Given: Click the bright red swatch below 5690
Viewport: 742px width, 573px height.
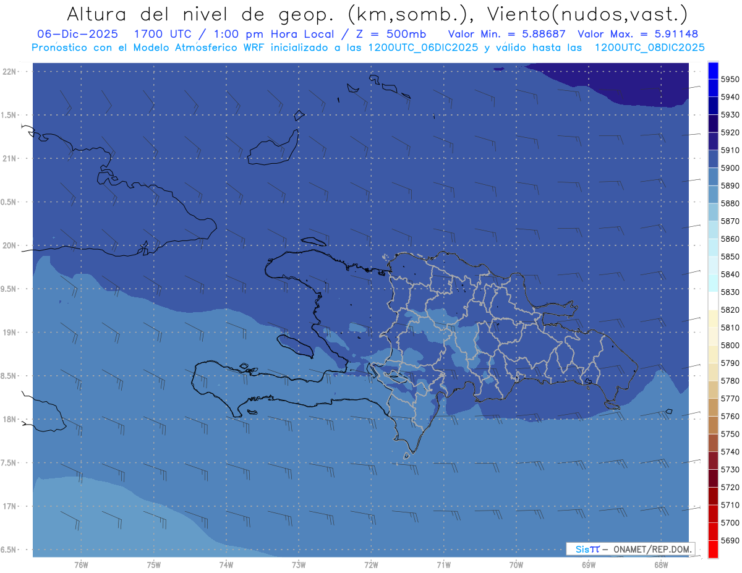Looking at the screenshot, I should (x=713, y=549).
